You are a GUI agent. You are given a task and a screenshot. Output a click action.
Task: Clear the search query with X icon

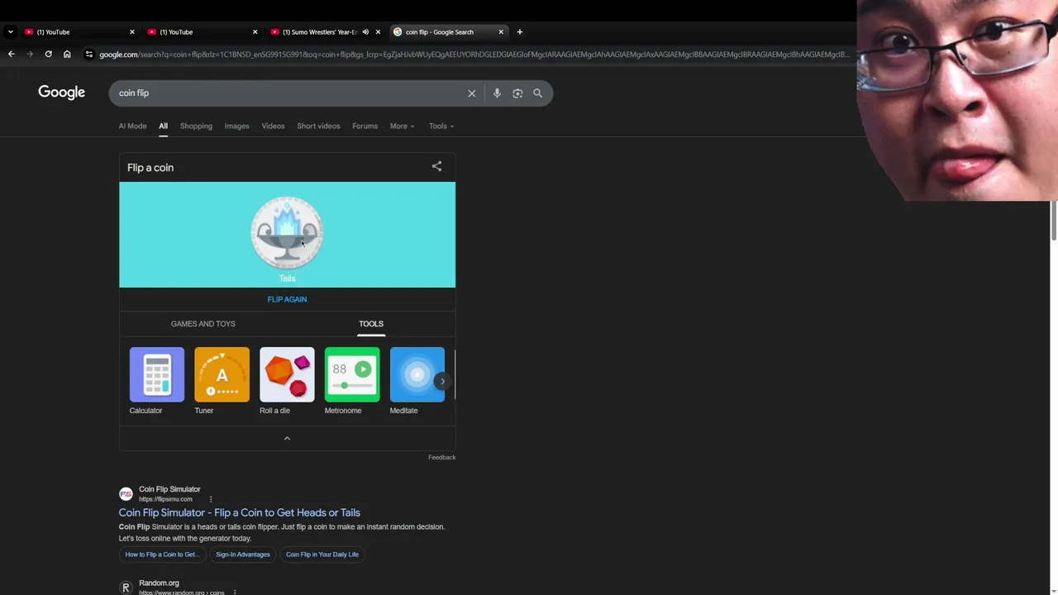pos(472,93)
